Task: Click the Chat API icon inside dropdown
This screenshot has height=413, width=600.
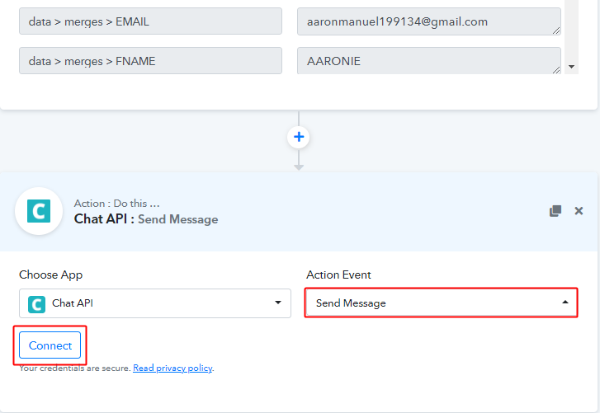Action: tap(37, 304)
